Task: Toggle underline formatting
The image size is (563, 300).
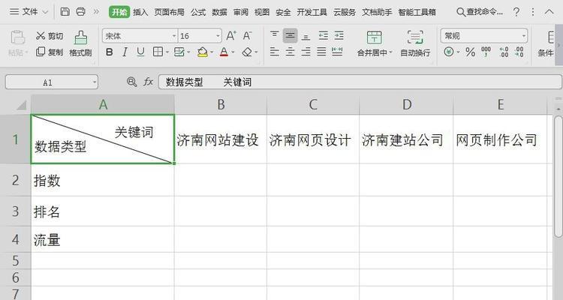Action: tap(140, 52)
